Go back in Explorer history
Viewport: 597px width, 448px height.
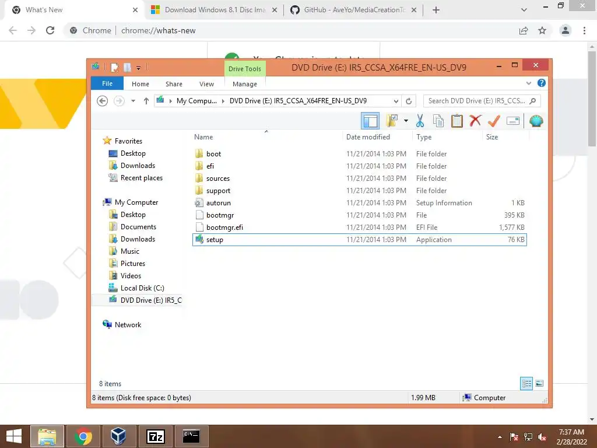click(103, 101)
